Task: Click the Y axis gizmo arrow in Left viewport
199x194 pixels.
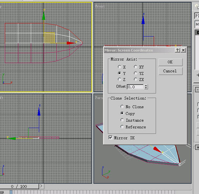Action: pyautogui.click(x=12, y=138)
